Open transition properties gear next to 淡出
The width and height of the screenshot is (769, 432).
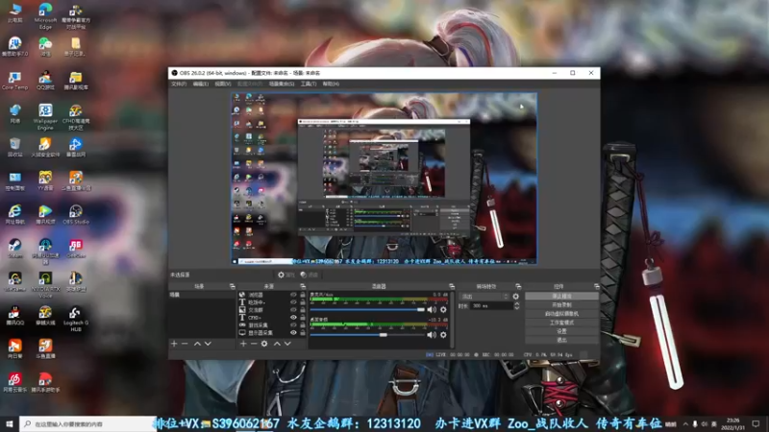[x=516, y=297]
